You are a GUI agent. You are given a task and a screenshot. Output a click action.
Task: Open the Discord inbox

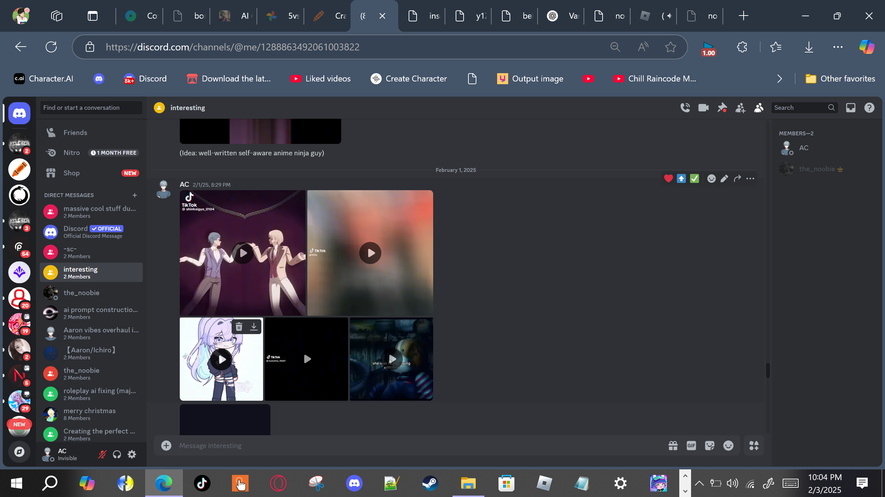[851, 108]
